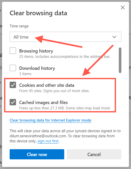Expand the All time chevron arrow
131x169 pixels.
114,37
